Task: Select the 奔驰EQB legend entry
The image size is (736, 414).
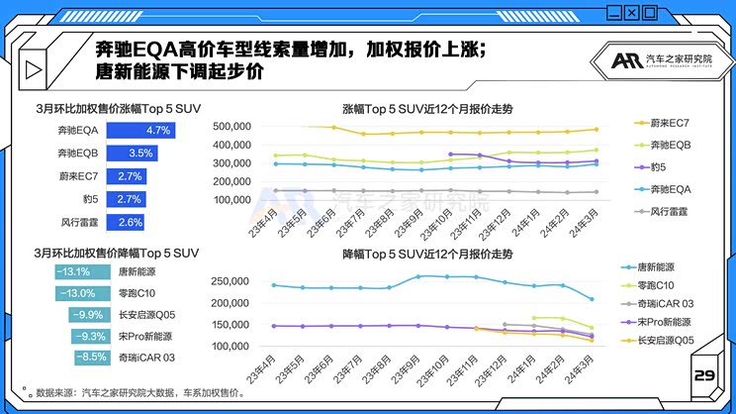Action: [670, 145]
